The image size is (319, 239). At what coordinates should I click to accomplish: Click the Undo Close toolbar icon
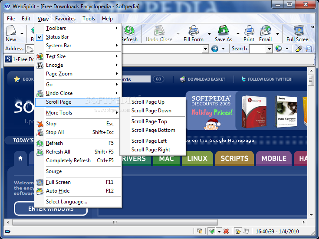click(159, 30)
